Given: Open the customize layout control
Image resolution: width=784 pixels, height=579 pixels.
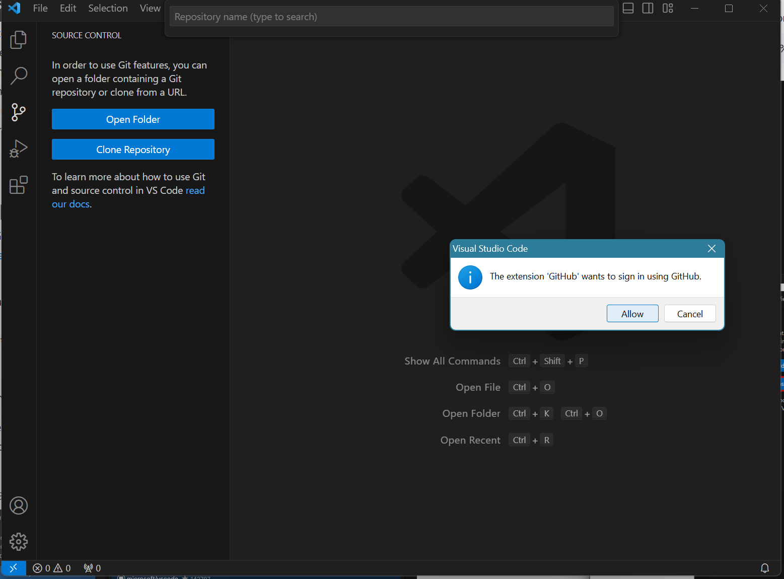Looking at the screenshot, I should coord(668,8).
